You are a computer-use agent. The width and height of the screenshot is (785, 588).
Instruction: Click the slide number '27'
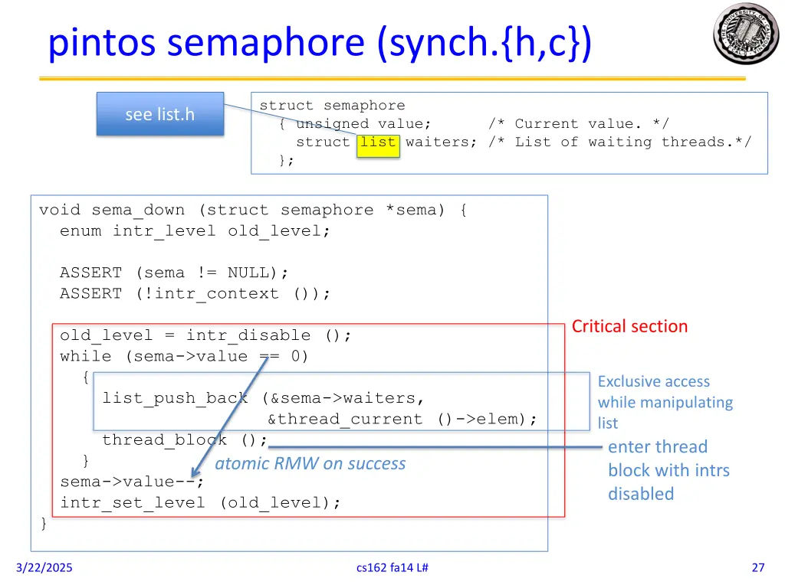[x=757, y=567]
